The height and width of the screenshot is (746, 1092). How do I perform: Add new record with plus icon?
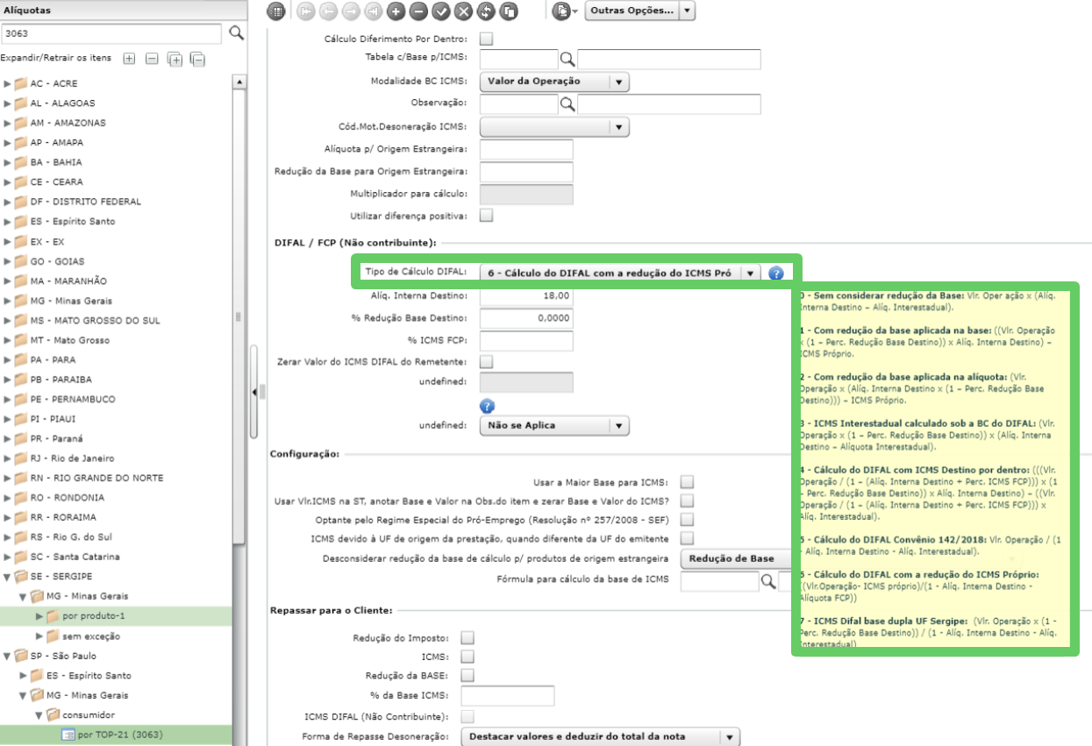tap(396, 11)
